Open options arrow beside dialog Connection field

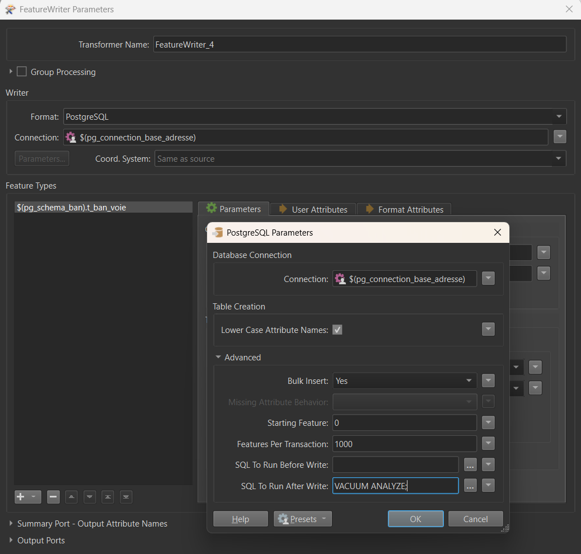[x=489, y=278]
